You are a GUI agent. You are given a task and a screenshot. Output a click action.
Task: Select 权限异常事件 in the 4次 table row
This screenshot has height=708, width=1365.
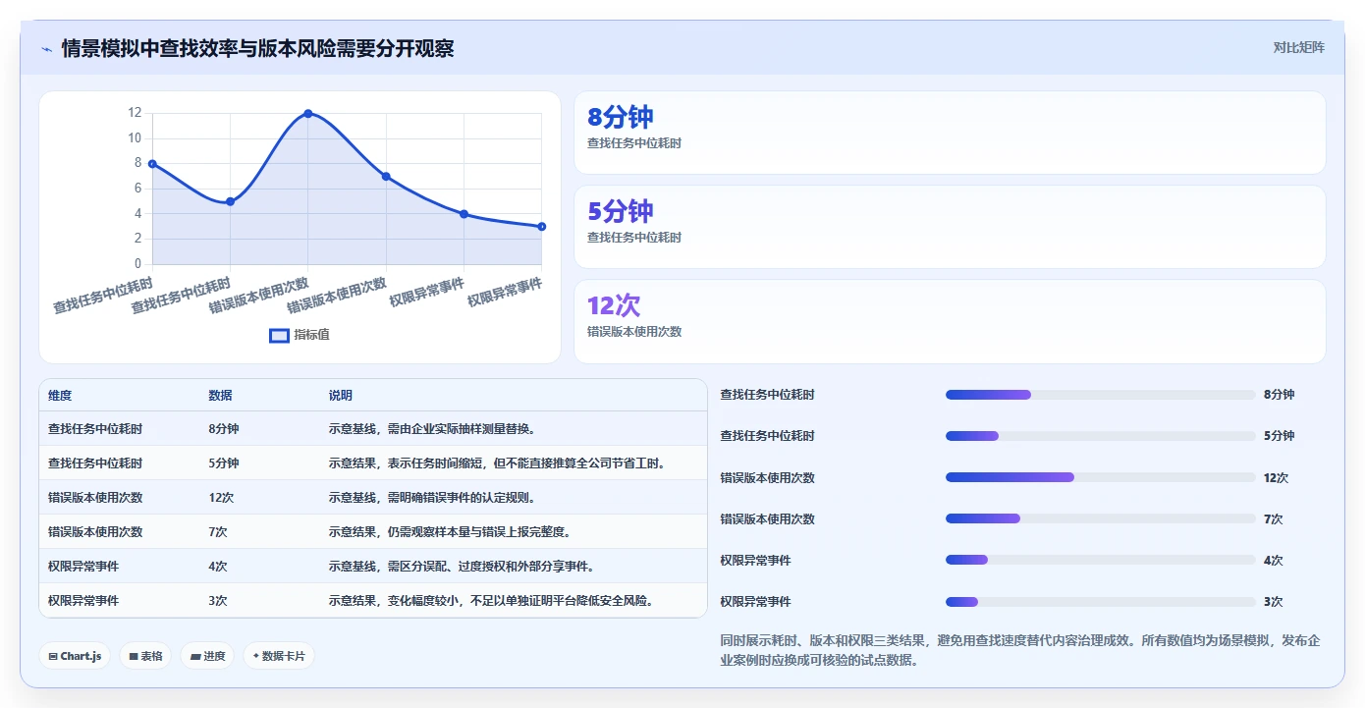point(83,567)
